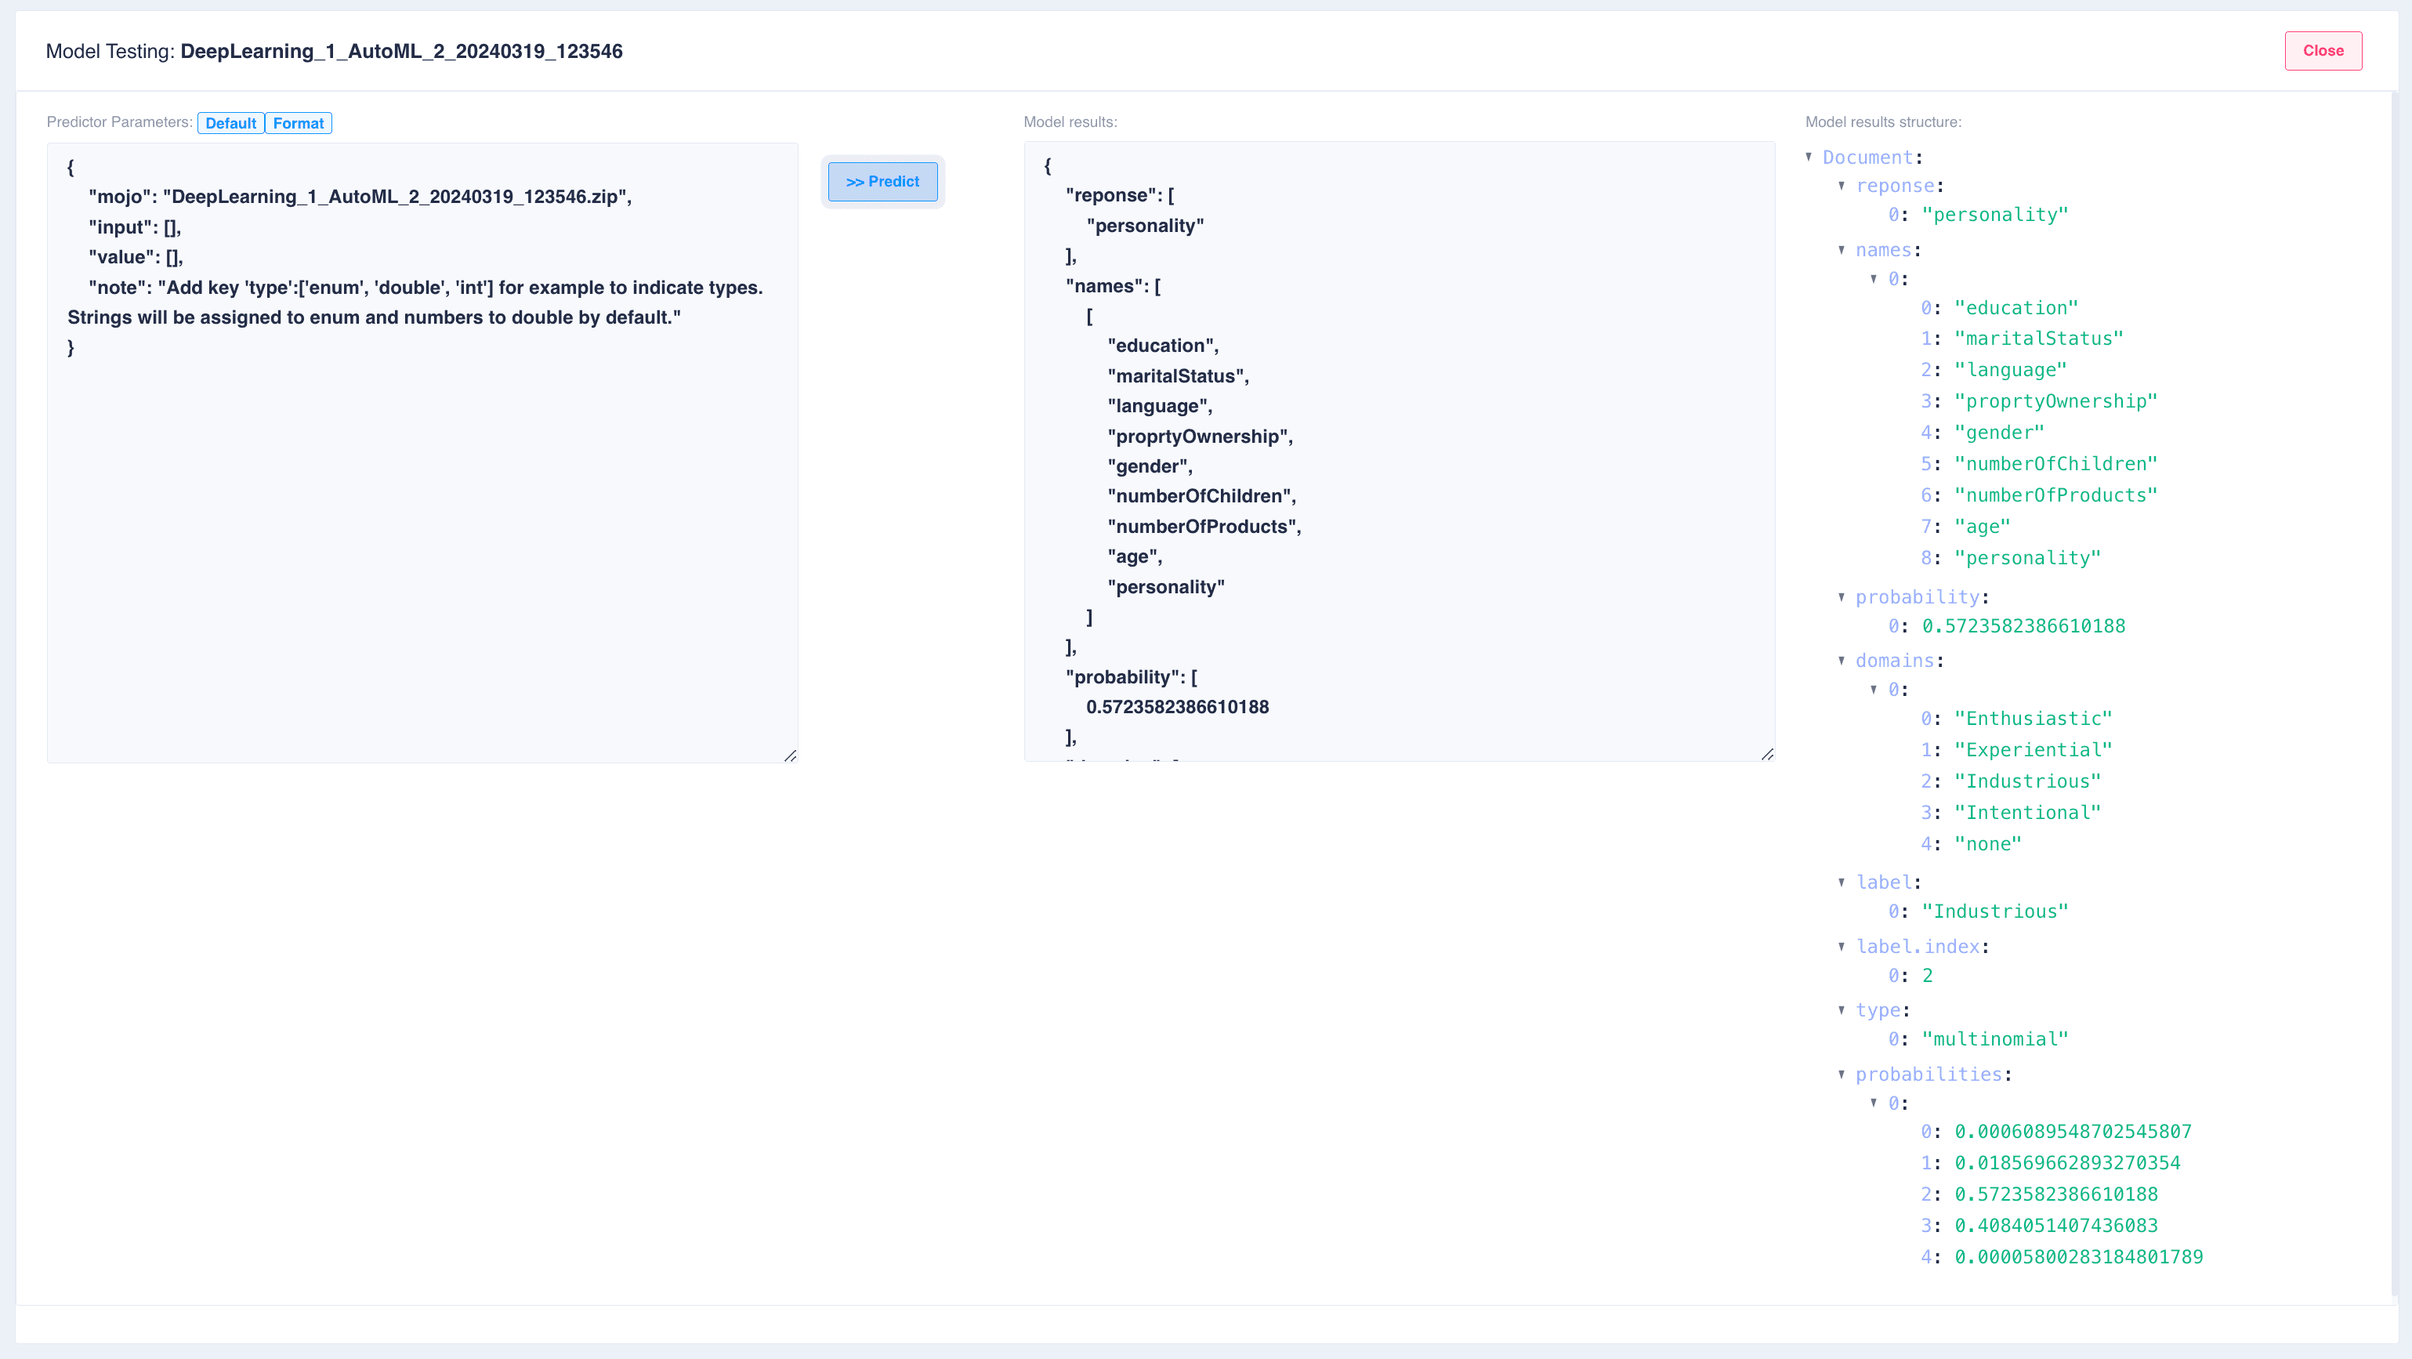Collapse the reponse tree node
This screenshot has width=2412, height=1359.
[1842, 186]
